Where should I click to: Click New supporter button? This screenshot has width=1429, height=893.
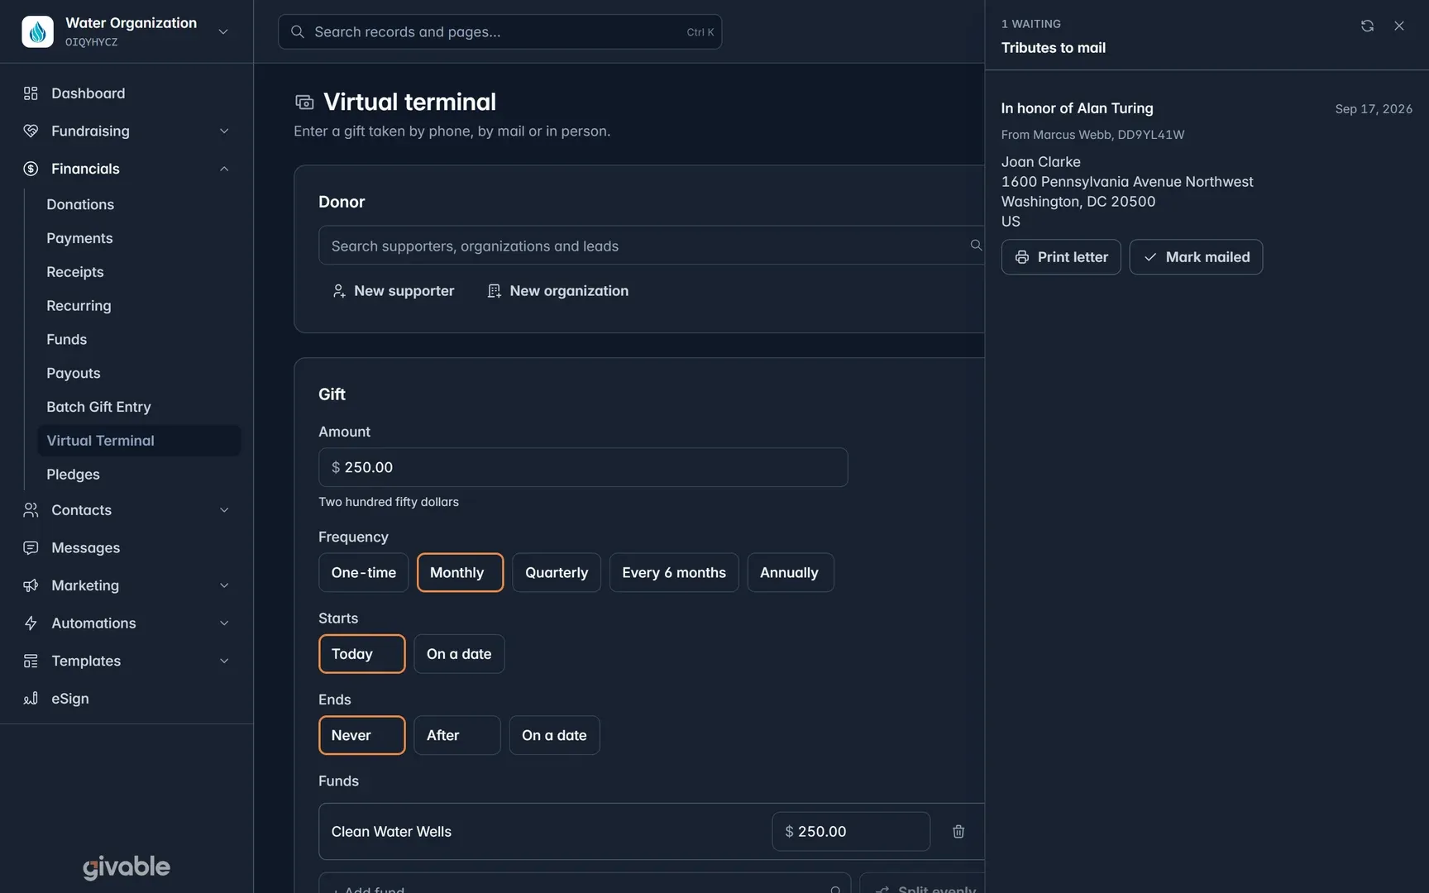393,291
